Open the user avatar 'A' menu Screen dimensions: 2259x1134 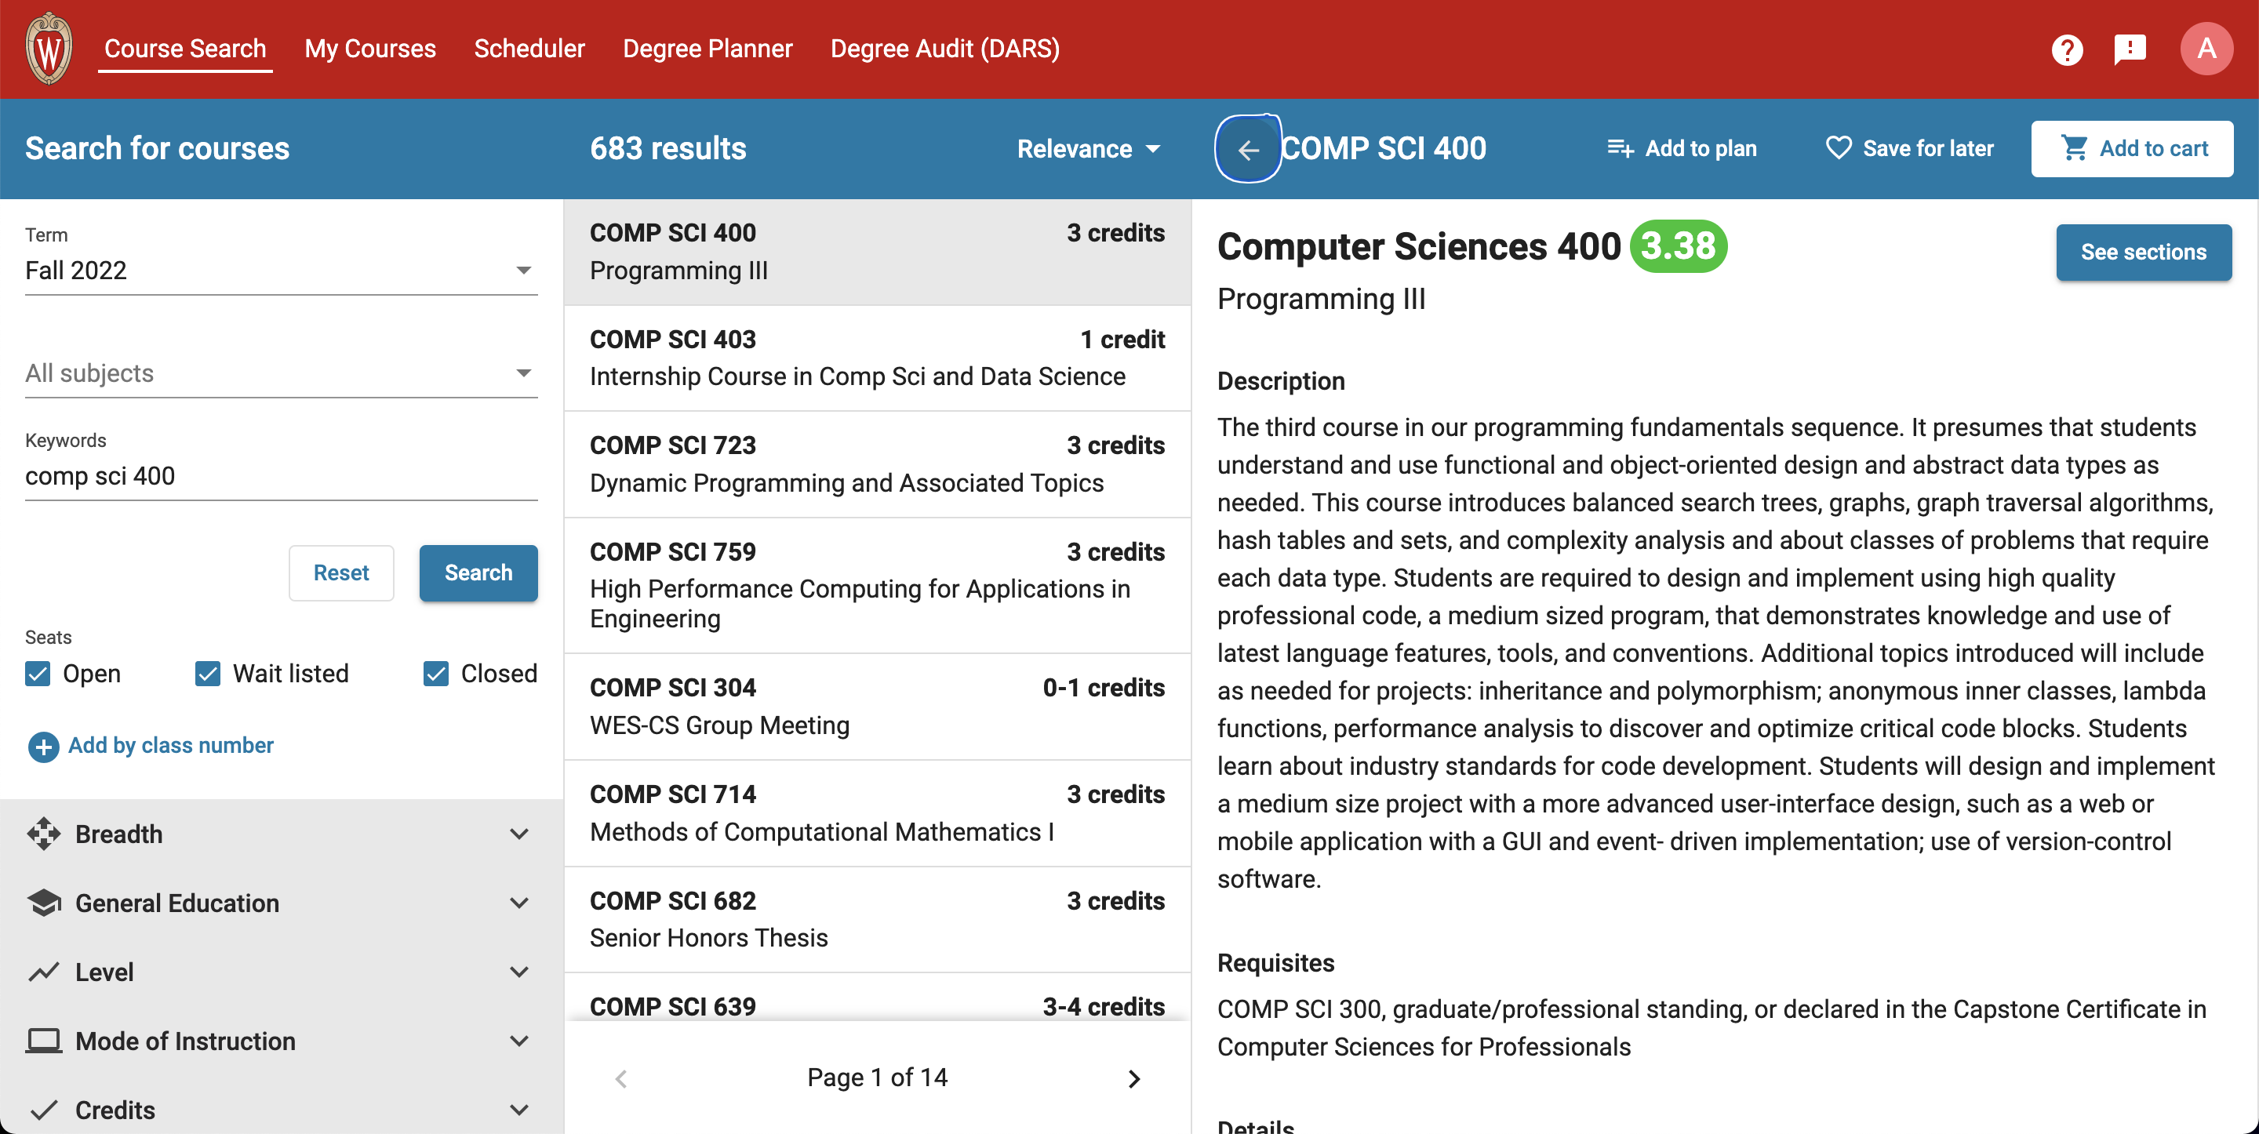click(2206, 49)
